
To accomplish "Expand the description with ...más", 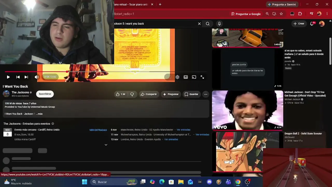I will 39,114.
